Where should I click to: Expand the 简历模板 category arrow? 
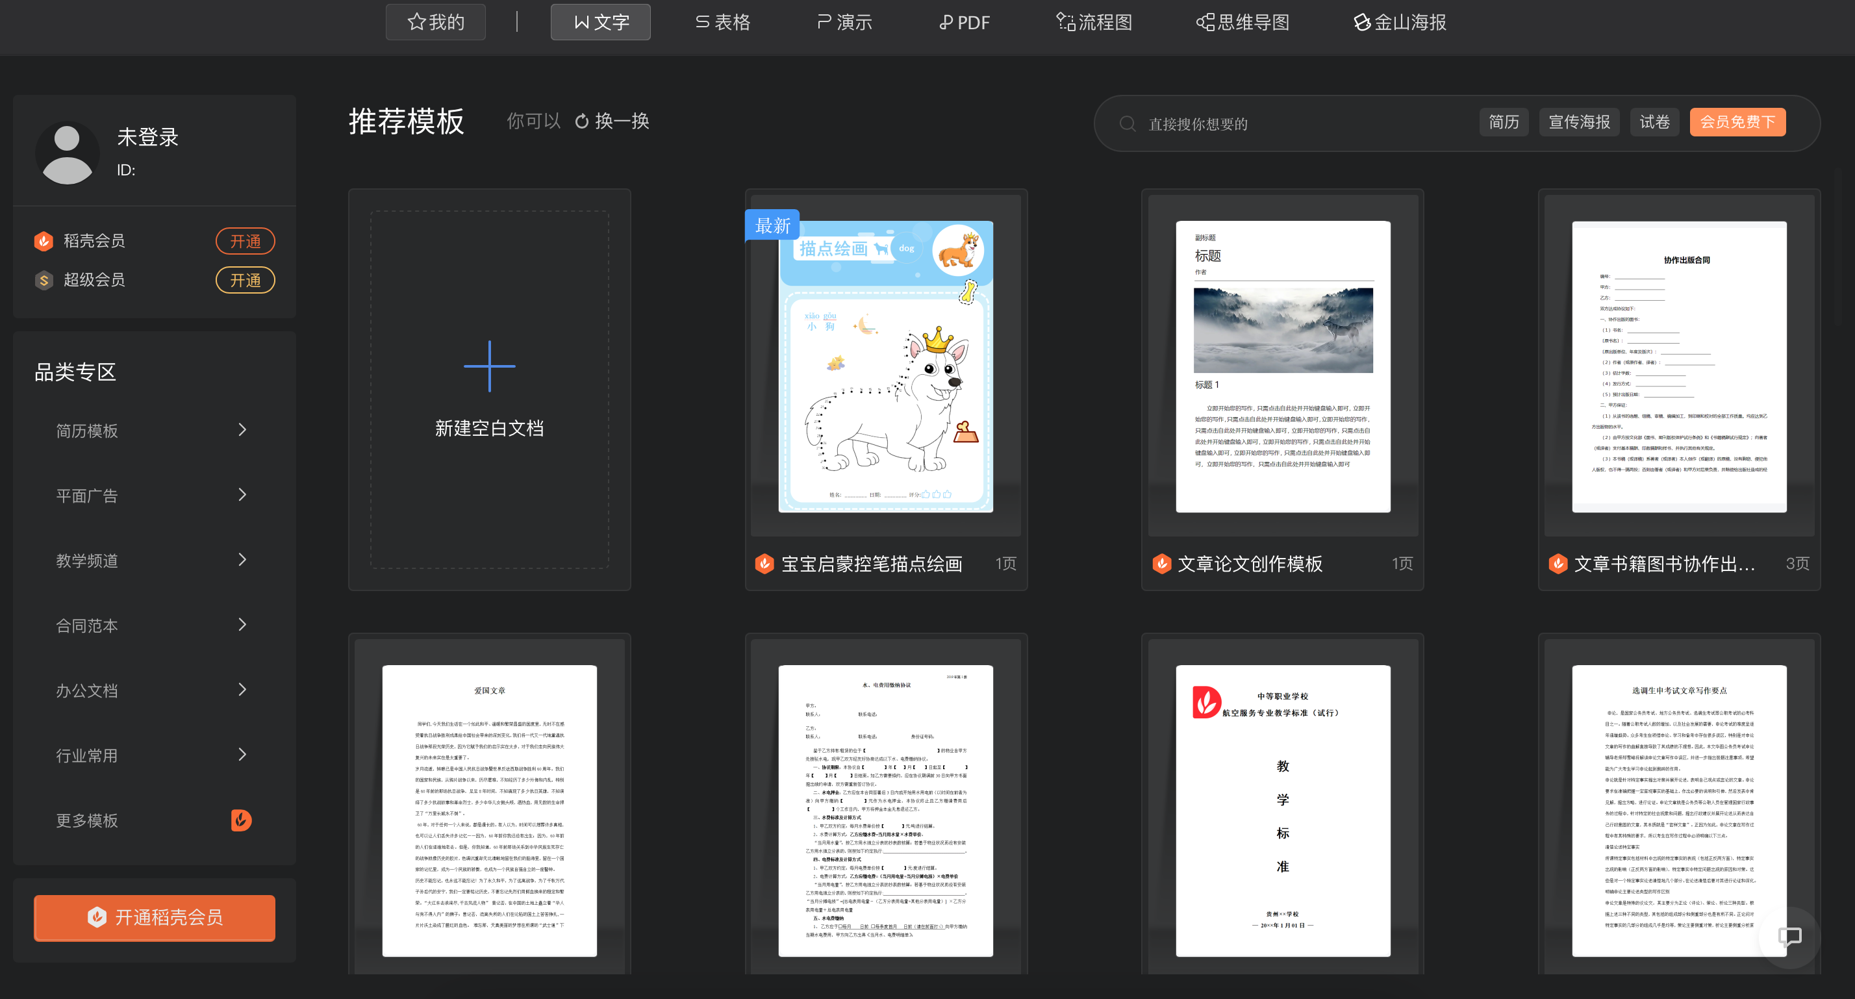[242, 430]
